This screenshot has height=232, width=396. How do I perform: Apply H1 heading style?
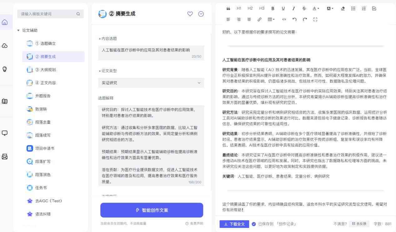[x=239, y=8]
